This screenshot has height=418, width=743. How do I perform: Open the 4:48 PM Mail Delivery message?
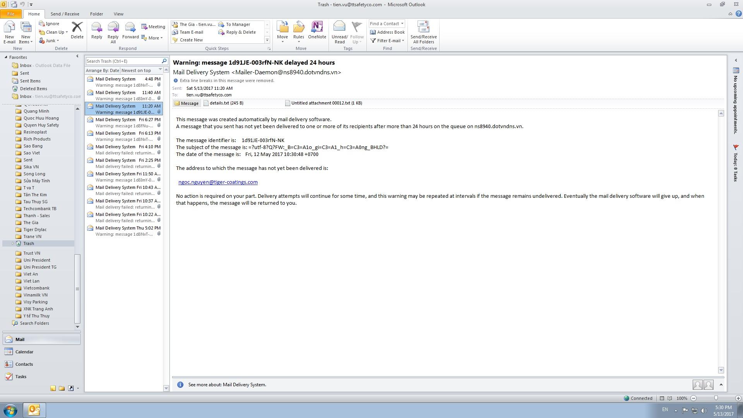124,82
